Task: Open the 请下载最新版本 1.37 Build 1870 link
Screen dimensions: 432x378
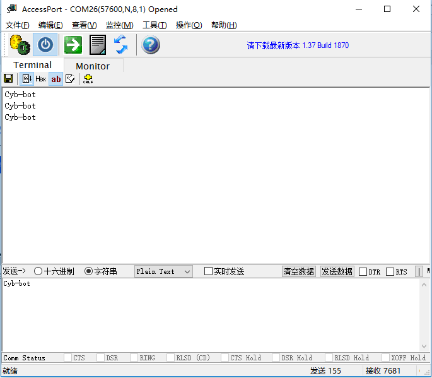Action: click(298, 45)
